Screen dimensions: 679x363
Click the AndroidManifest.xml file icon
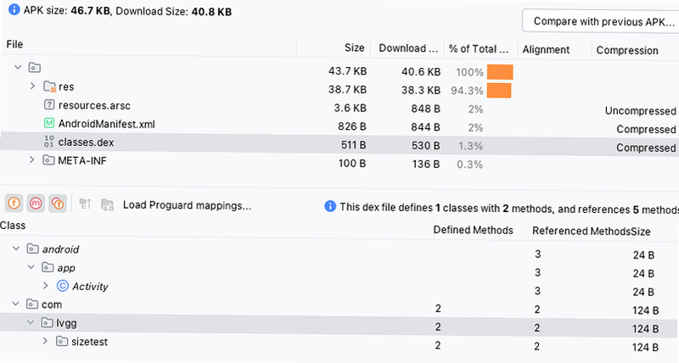[49, 123]
